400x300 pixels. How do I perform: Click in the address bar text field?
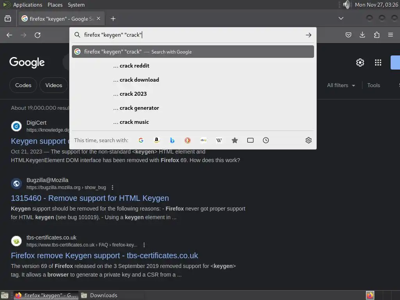pos(193,35)
